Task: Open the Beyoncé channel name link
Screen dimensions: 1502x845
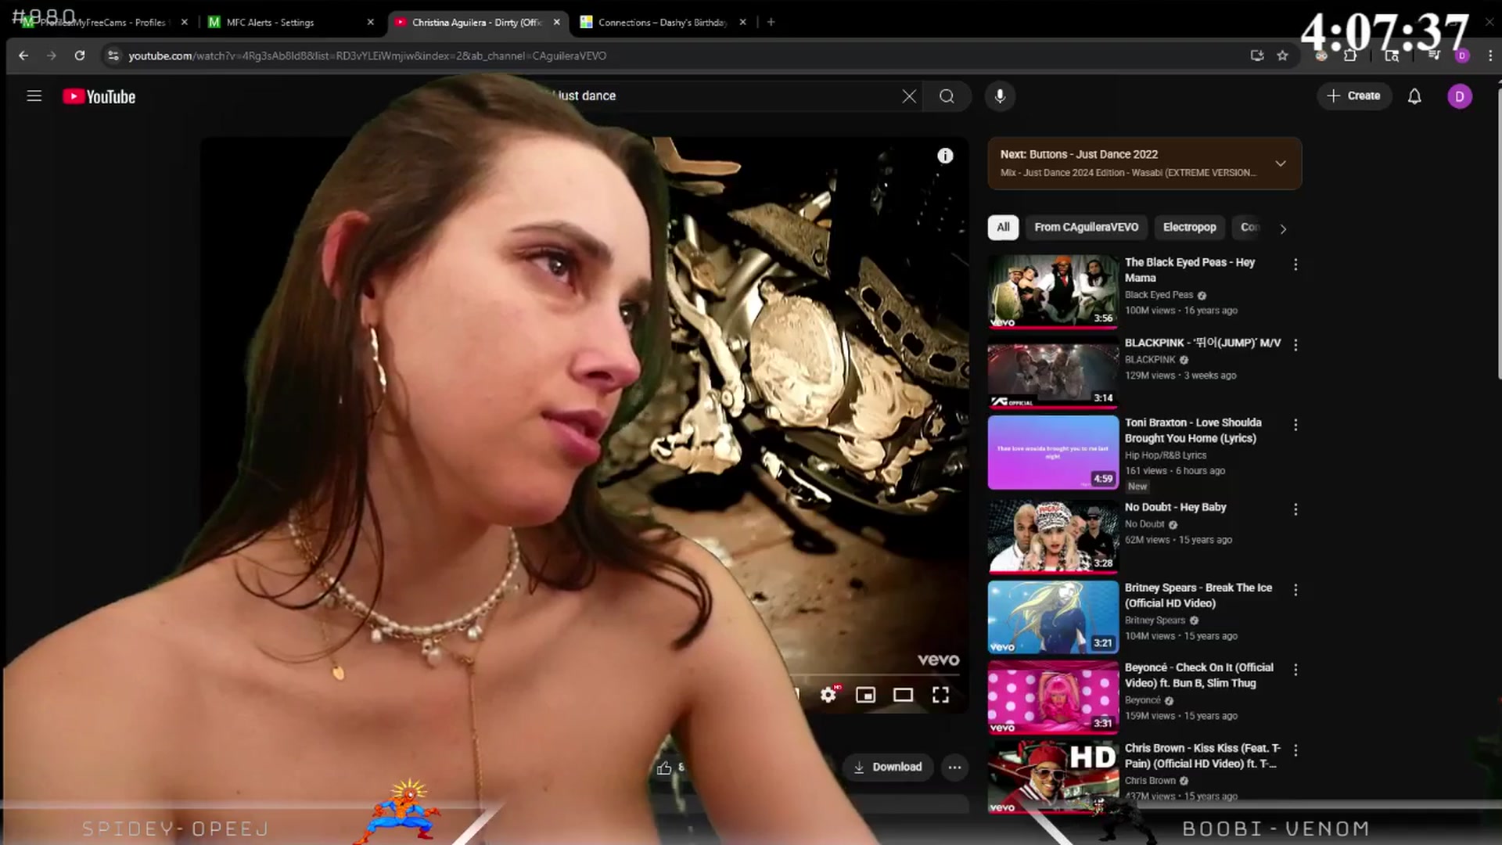Action: [1142, 700]
